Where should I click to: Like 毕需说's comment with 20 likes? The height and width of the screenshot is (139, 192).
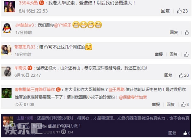(x=184, y=75)
